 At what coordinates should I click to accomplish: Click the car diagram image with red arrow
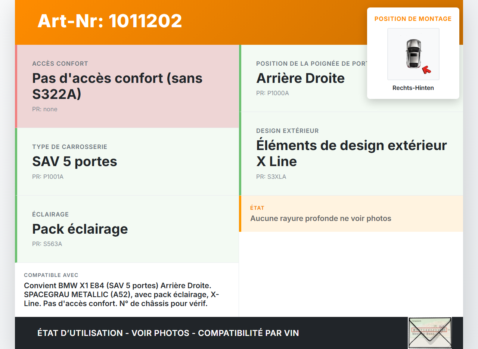(413, 54)
